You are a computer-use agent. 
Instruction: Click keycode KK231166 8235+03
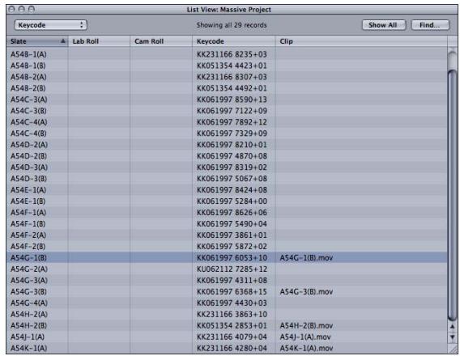(232, 54)
